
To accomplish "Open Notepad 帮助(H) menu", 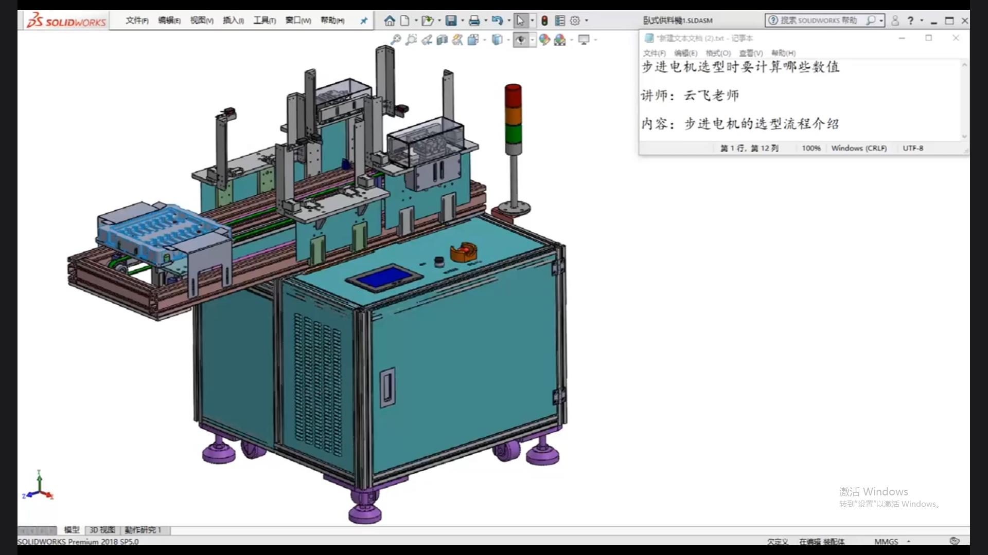I will click(783, 53).
